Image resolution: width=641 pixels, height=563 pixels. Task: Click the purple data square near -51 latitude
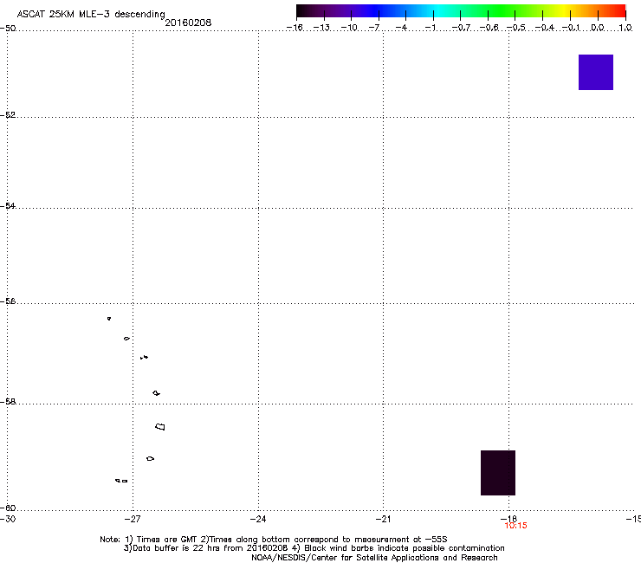pyautogui.click(x=596, y=72)
